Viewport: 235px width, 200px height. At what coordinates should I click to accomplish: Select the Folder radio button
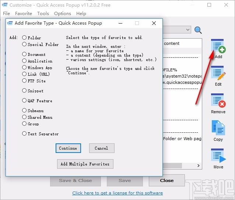24,37
